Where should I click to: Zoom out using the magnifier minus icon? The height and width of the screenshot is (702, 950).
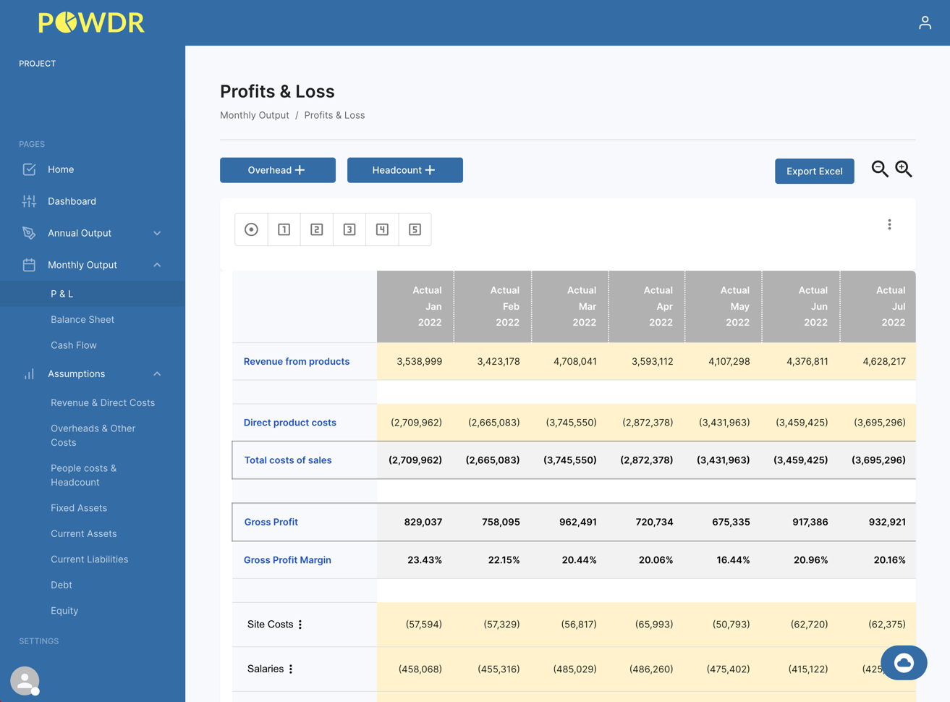tap(879, 167)
